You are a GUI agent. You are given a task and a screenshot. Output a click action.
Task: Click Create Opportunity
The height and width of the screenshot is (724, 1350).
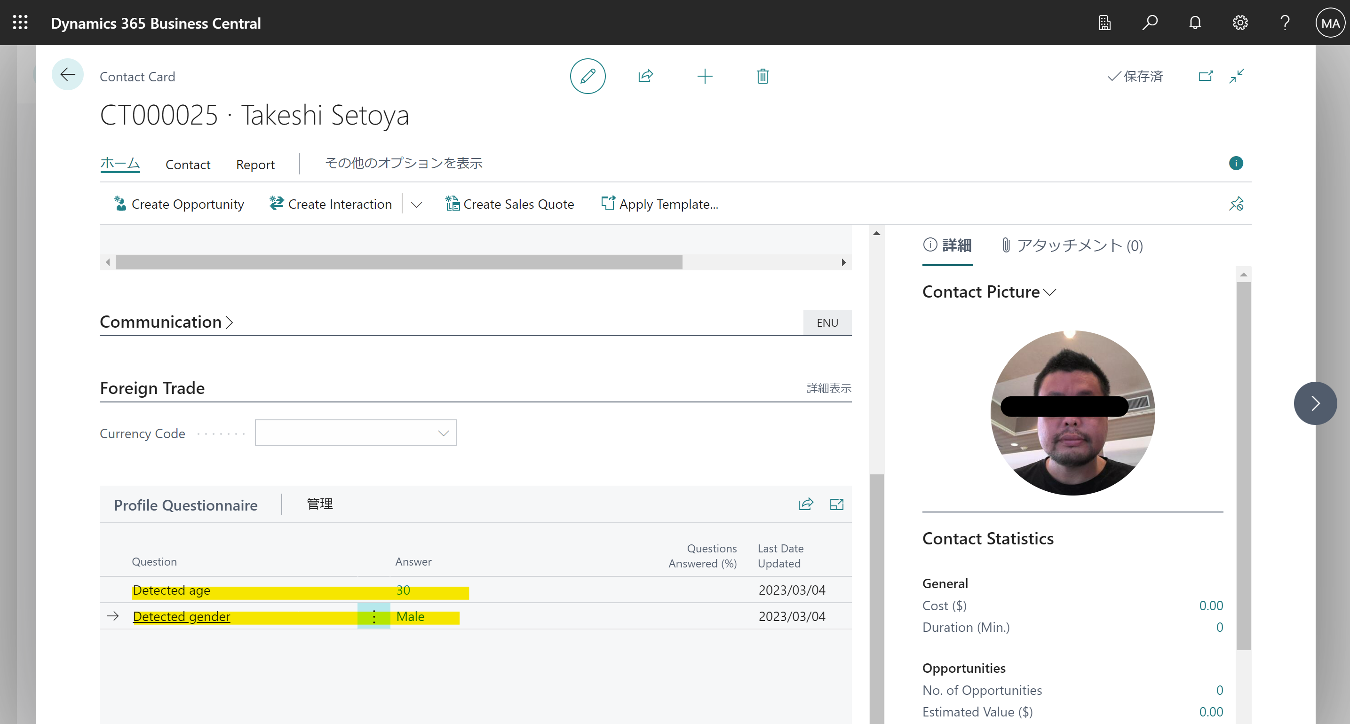click(x=179, y=204)
